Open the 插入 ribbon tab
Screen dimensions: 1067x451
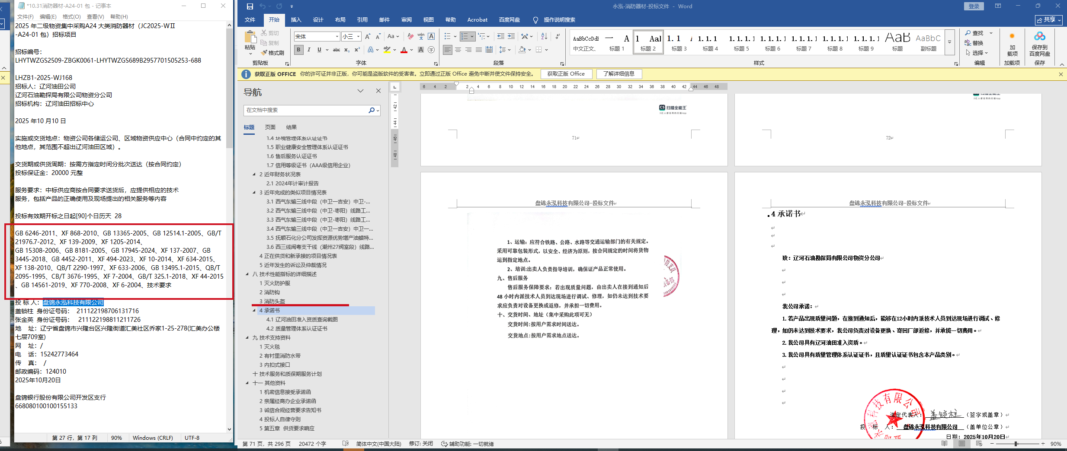[296, 20]
